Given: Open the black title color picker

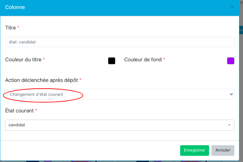Looking at the screenshot, I should coord(112,61).
